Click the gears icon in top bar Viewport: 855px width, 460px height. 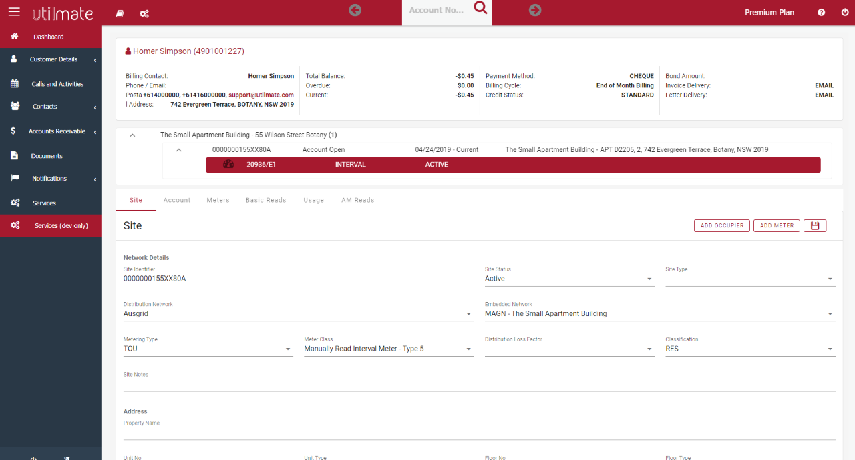click(144, 13)
